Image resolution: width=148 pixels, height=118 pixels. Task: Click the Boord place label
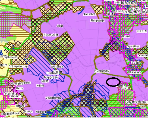pyautogui.click(x=126, y=36)
